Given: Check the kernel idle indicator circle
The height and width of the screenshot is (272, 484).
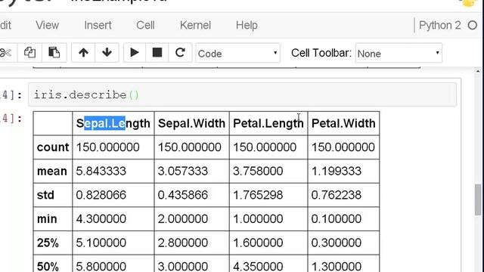Looking at the screenshot, I should [x=472, y=25].
